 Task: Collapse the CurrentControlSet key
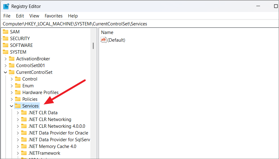[x=6, y=72]
